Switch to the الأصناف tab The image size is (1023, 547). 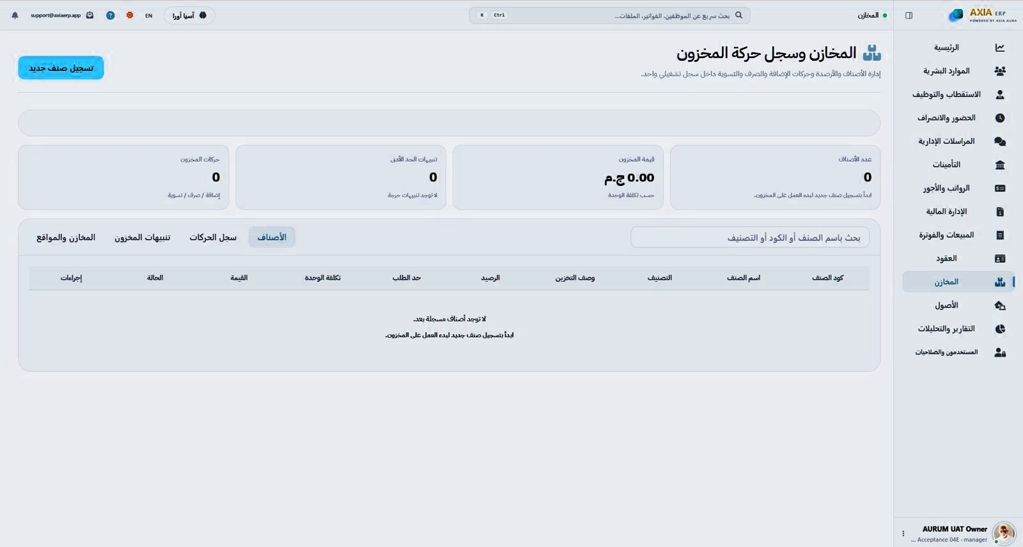tap(272, 237)
